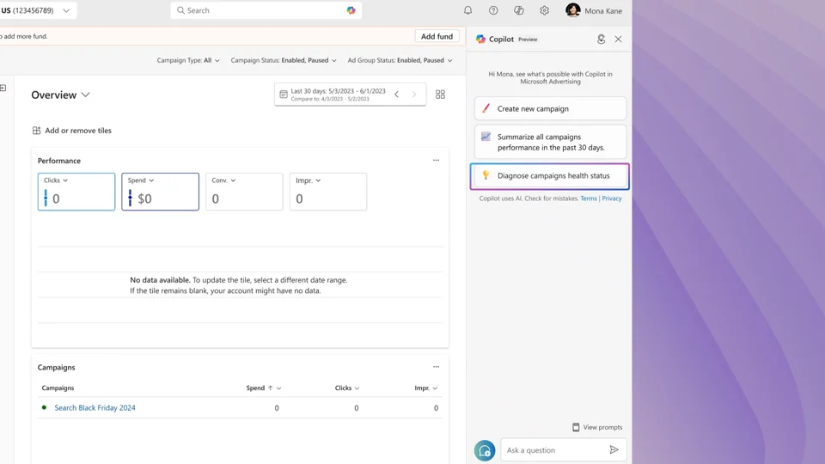Change the Impr. metric tile dropdown
Image resolution: width=825 pixels, height=464 pixels.
309,180
